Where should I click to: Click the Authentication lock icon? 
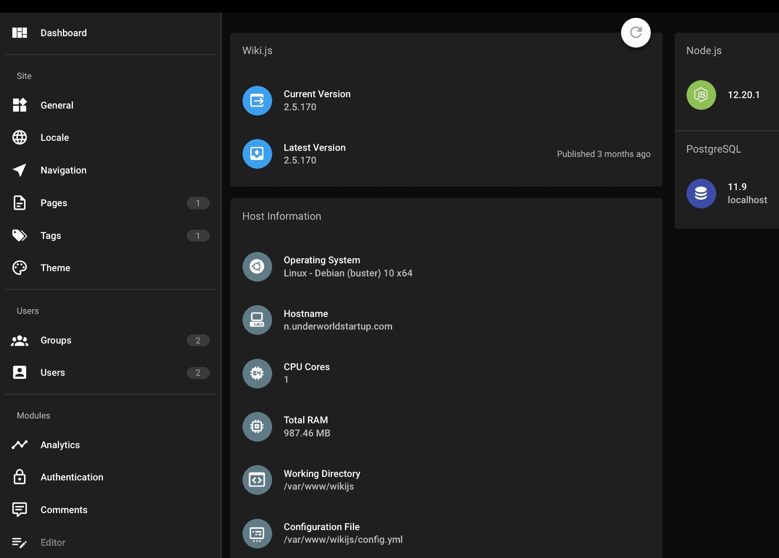[20, 477]
